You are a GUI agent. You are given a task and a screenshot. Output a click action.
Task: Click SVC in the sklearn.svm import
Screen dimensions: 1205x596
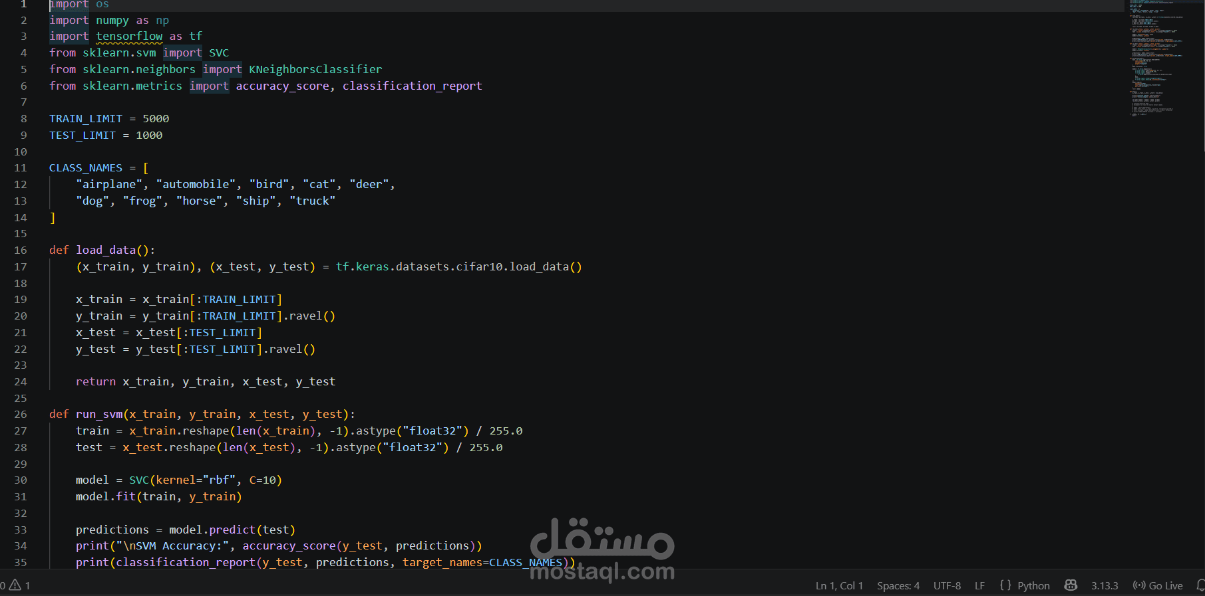219,53
